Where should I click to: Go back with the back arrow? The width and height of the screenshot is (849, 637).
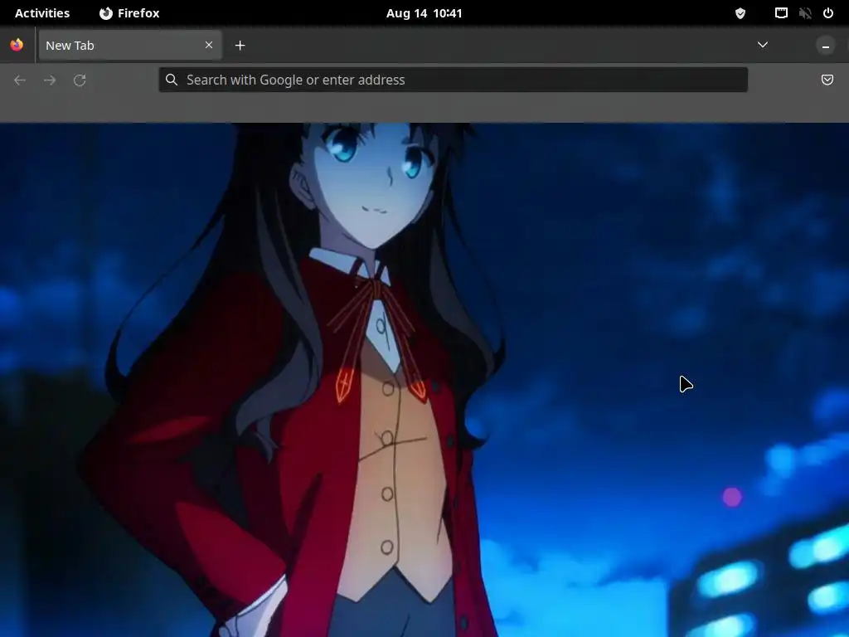pyautogui.click(x=20, y=80)
